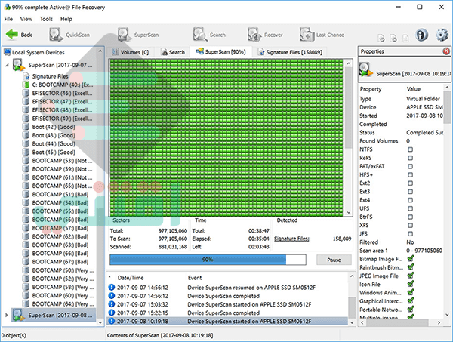Switch to the Search tab
This screenshot has height=342, width=453.
173,52
